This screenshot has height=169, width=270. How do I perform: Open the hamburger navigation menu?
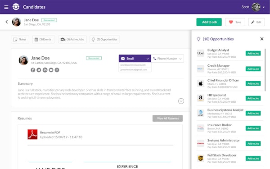pos(6,7)
